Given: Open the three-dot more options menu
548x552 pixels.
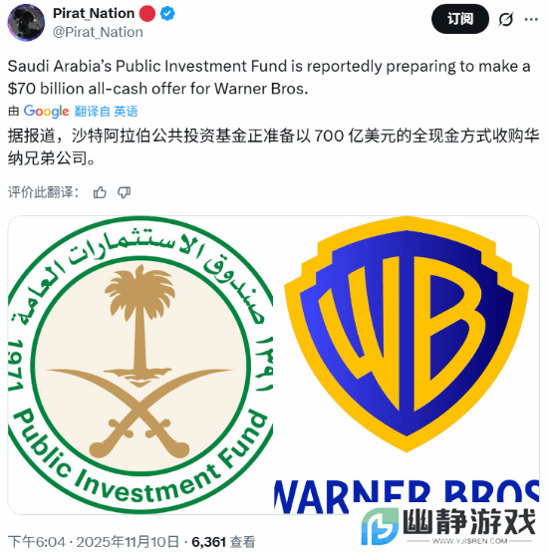Looking at the screenshot, I should [531, 19].
